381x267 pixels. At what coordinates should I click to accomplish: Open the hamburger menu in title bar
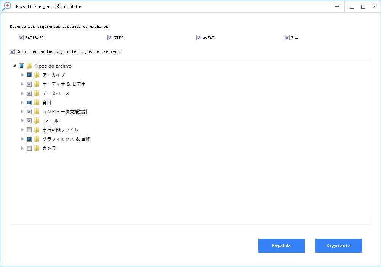coord(337,7)
